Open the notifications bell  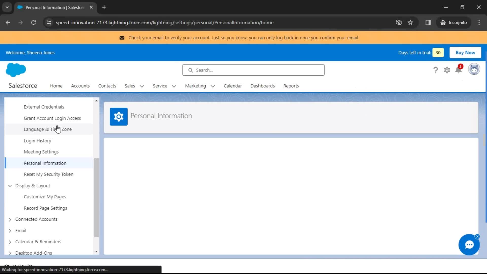coord(459,70)
